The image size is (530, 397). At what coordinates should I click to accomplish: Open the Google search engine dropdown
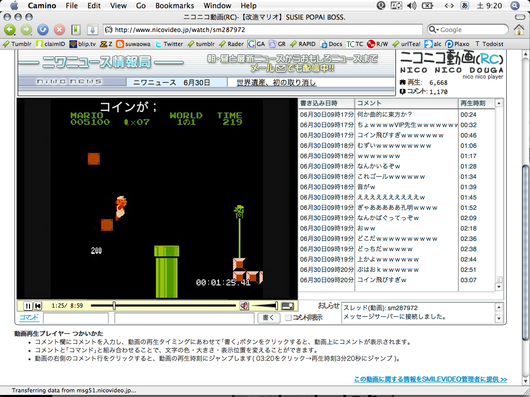tap(434, 29)
